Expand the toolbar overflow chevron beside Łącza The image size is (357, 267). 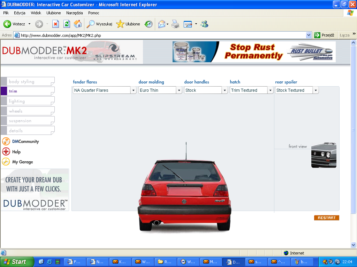pyautogui.click(x=354, y=34)
